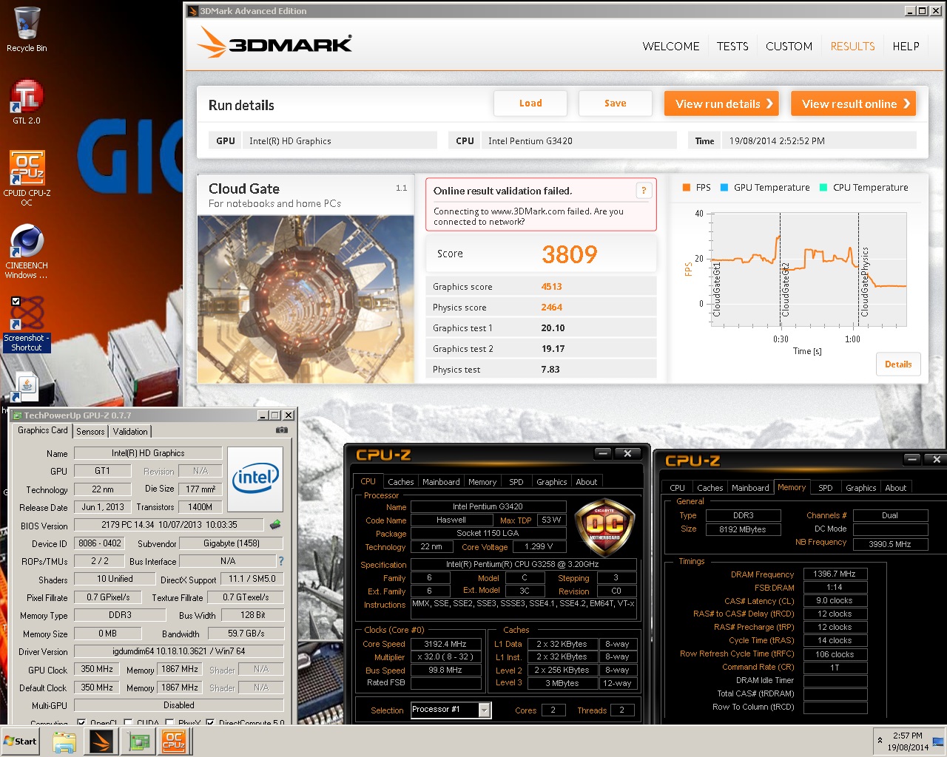
Task: Select the Screenshot - Shortcut desktop icon
Action: click(x=27, y=324)
